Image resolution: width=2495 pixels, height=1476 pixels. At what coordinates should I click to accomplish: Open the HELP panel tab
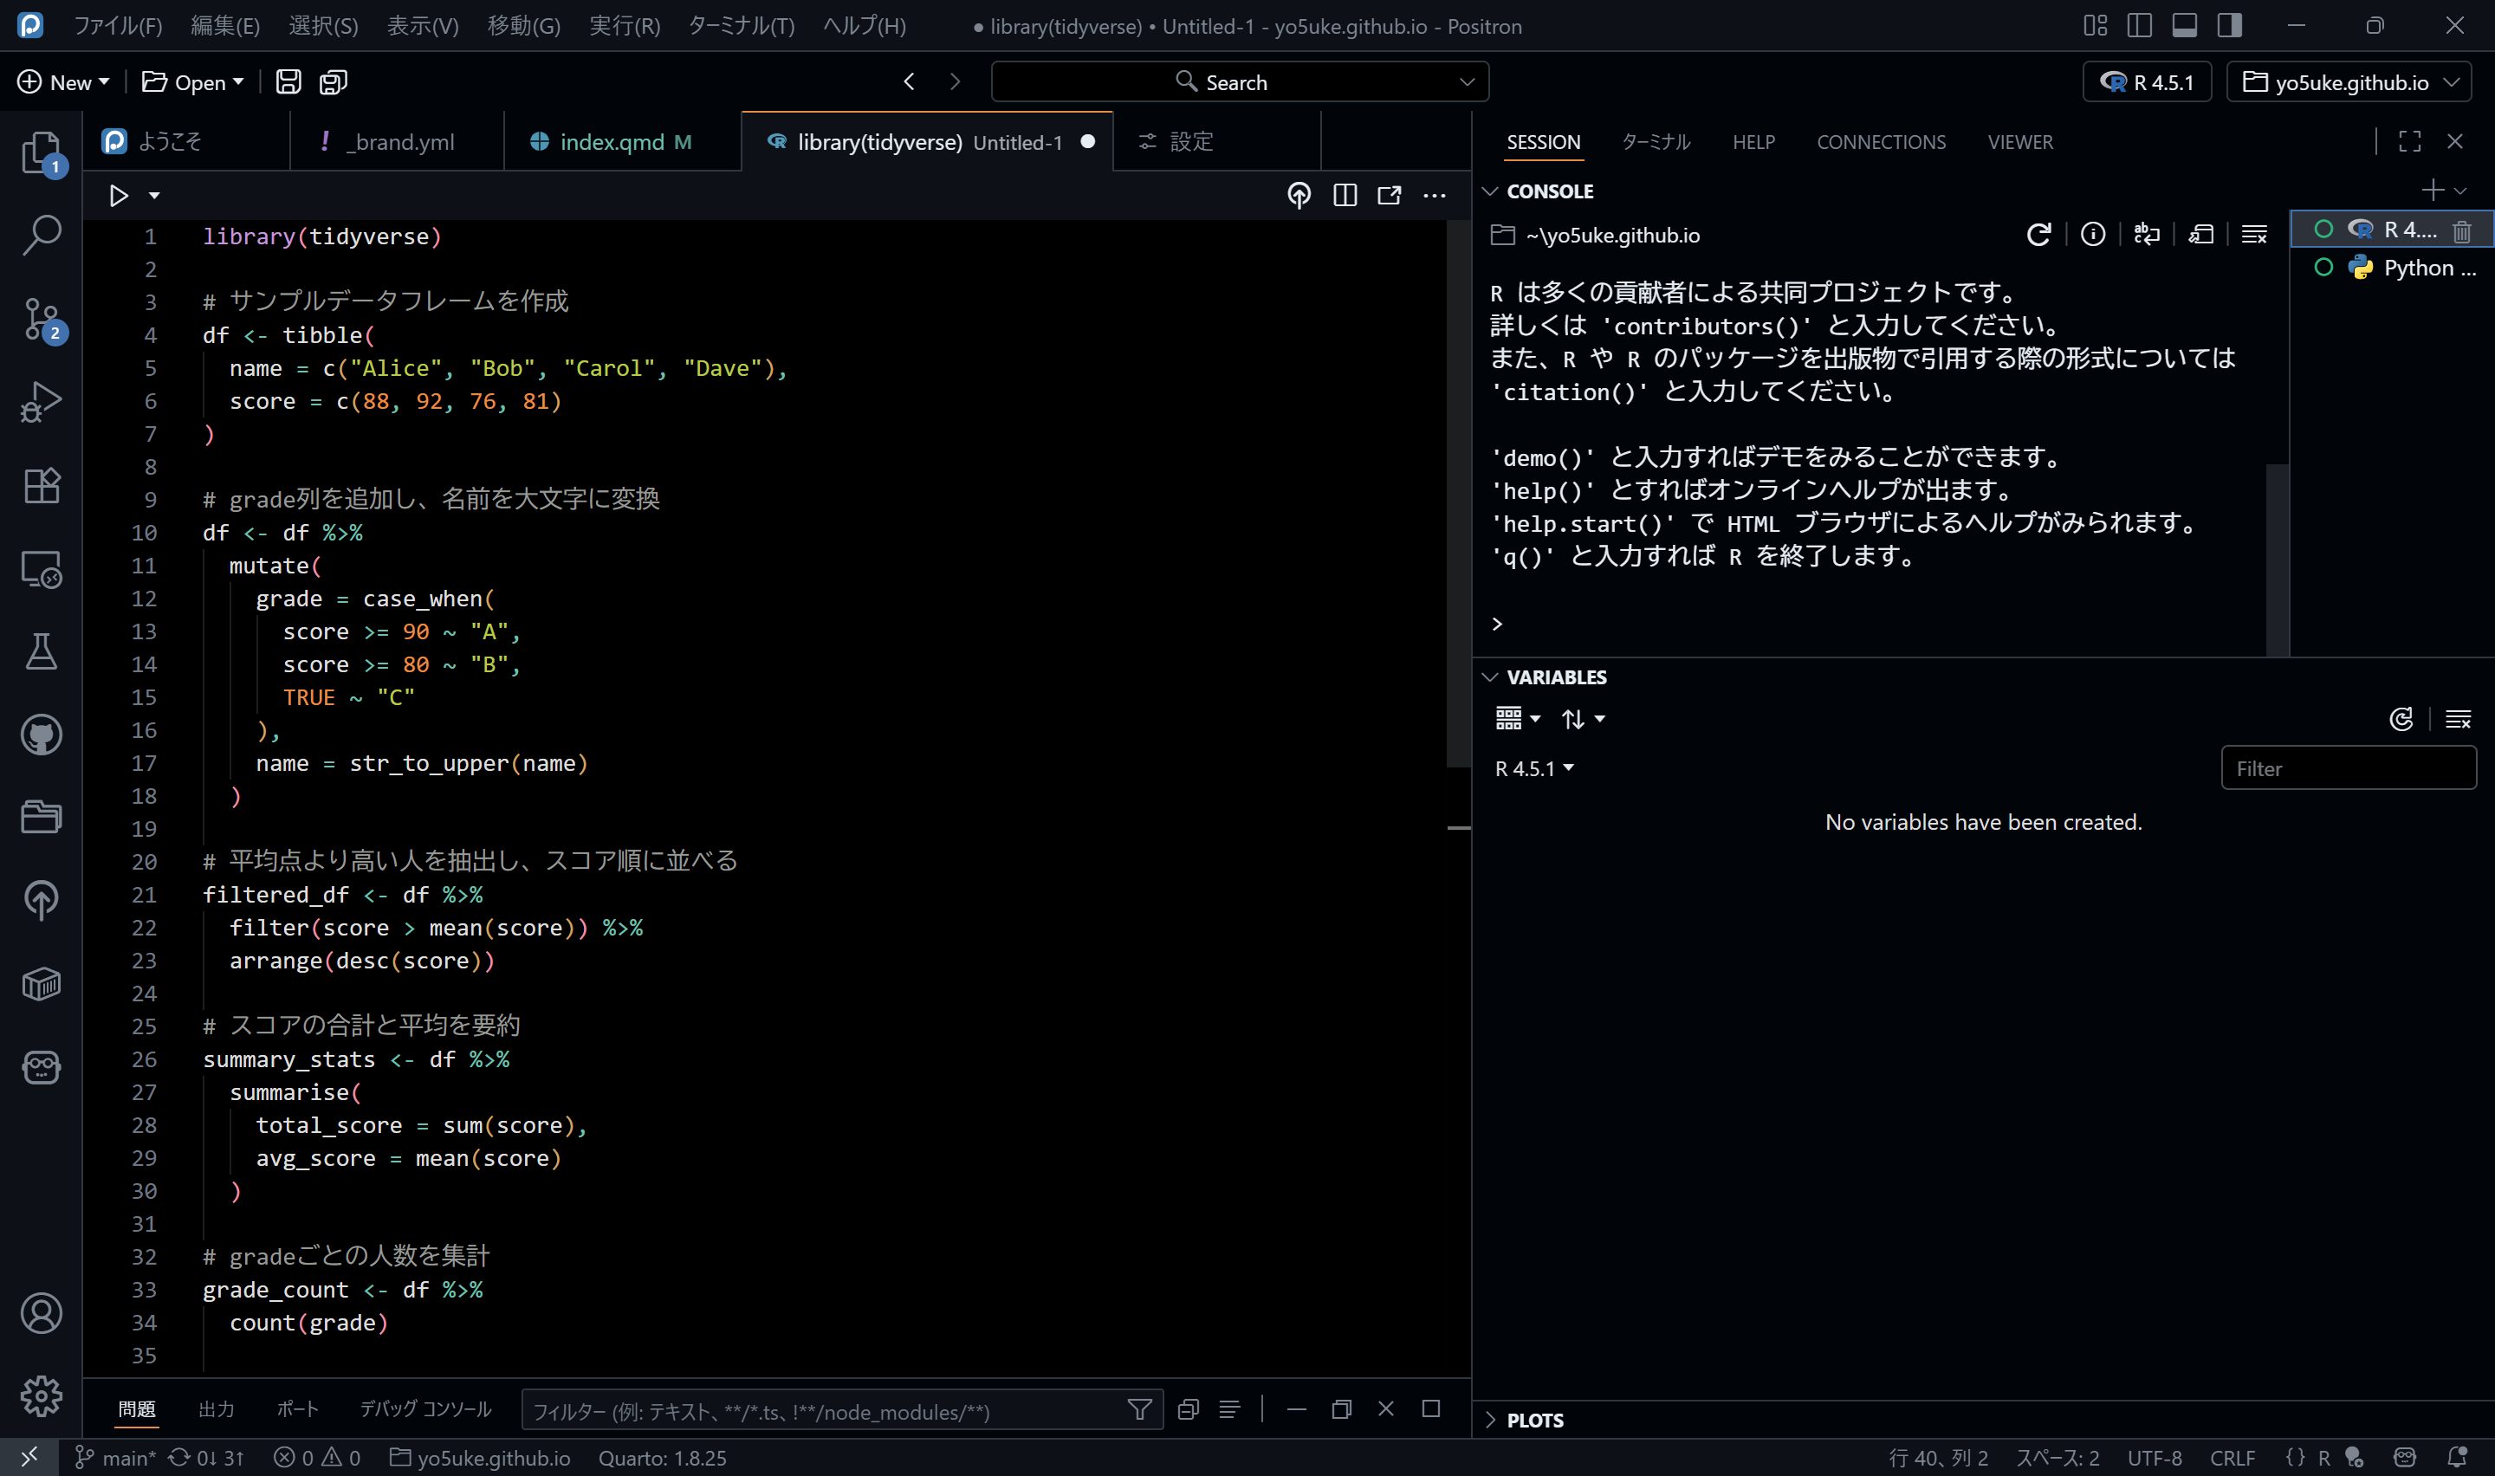tap(1753, 142)
